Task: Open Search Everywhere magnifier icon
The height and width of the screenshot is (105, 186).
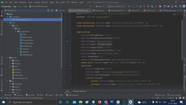Action: coord(180,6)
